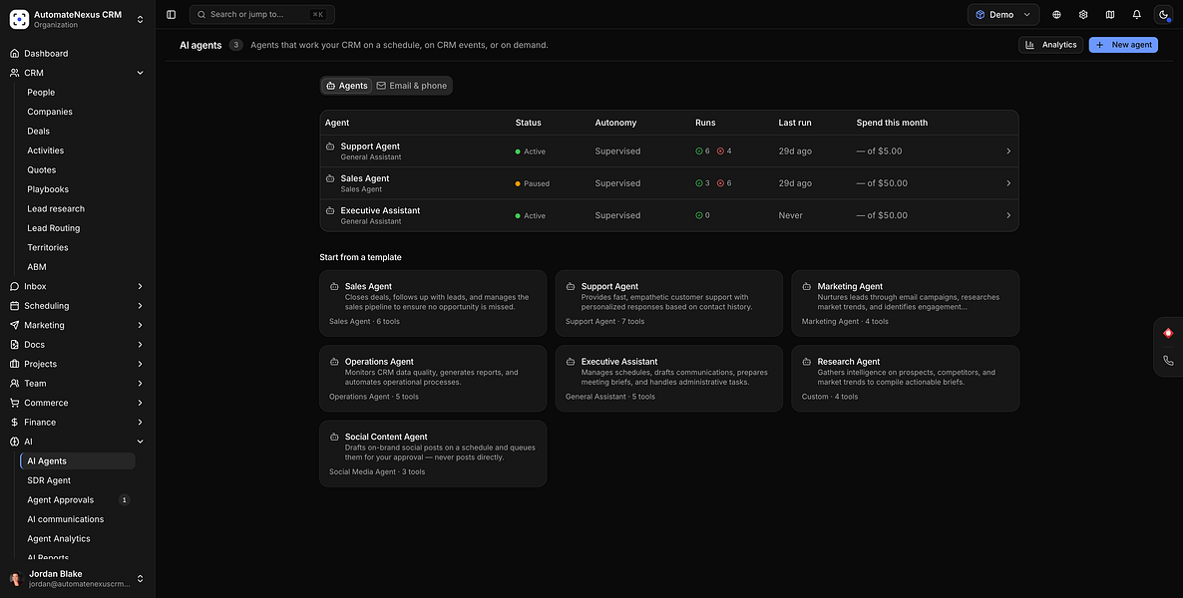Click the Dashboard home icon
This screenshot has width=1183, height=598.
tap(14, 54)
